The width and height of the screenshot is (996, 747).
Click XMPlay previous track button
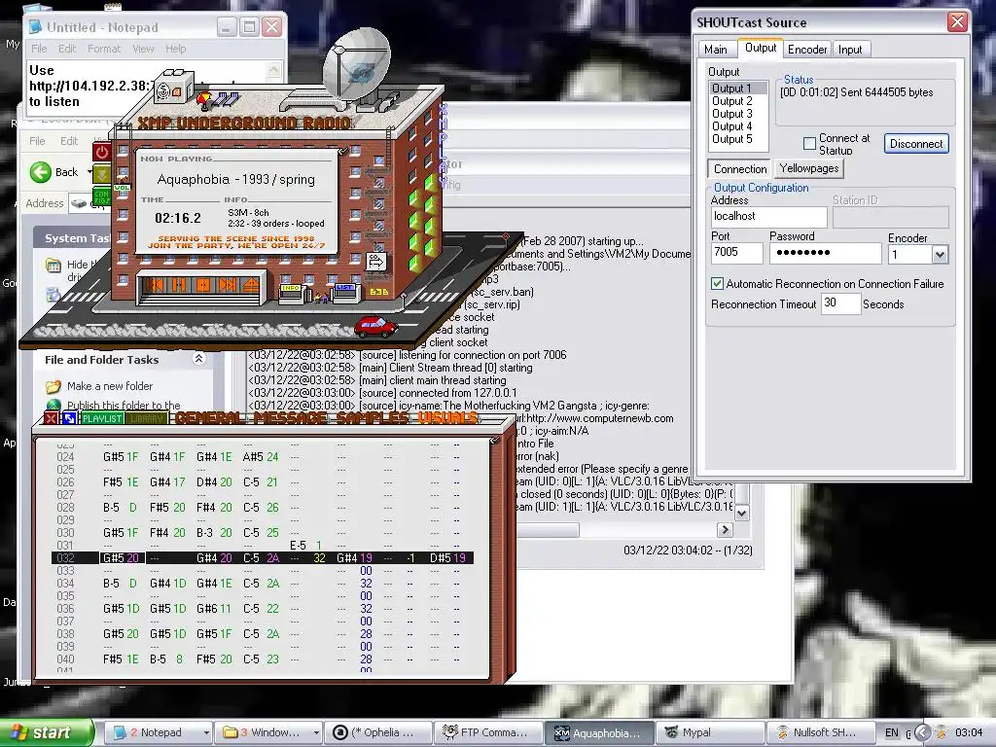155,285
